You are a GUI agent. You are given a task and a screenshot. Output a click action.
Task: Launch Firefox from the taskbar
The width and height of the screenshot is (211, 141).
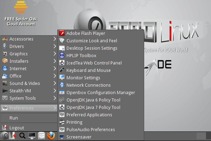point(51,136)
